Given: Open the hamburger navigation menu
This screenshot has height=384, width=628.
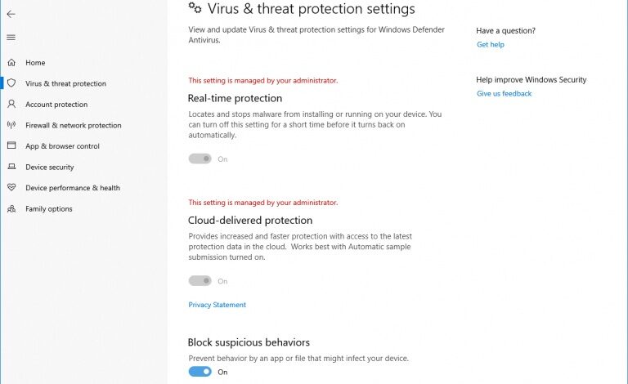Looking at the screenshot, I should (x=11, y=38).
